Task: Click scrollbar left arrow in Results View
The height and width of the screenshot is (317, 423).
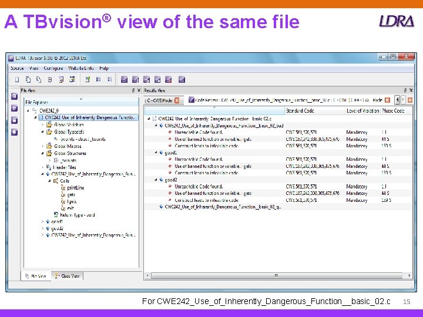Action: click(x=147, y=275)
